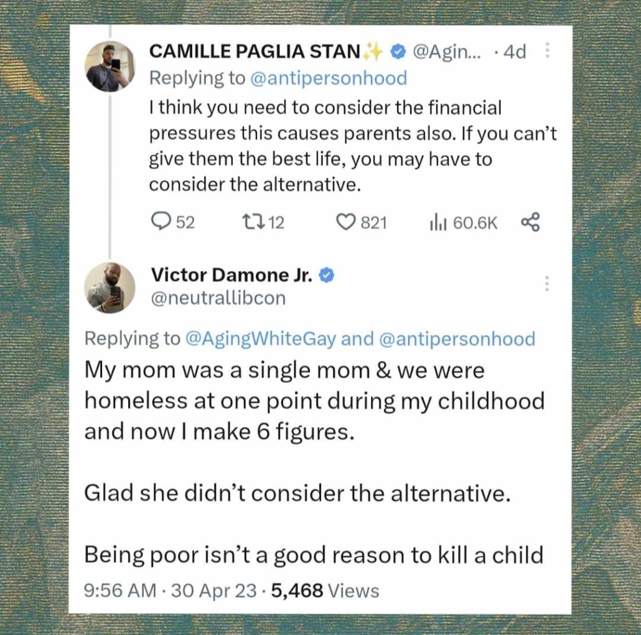Click verified badge beside Victor Damone Jr.
This screenshot has width=641, height=635.
[x=327, y=275]
